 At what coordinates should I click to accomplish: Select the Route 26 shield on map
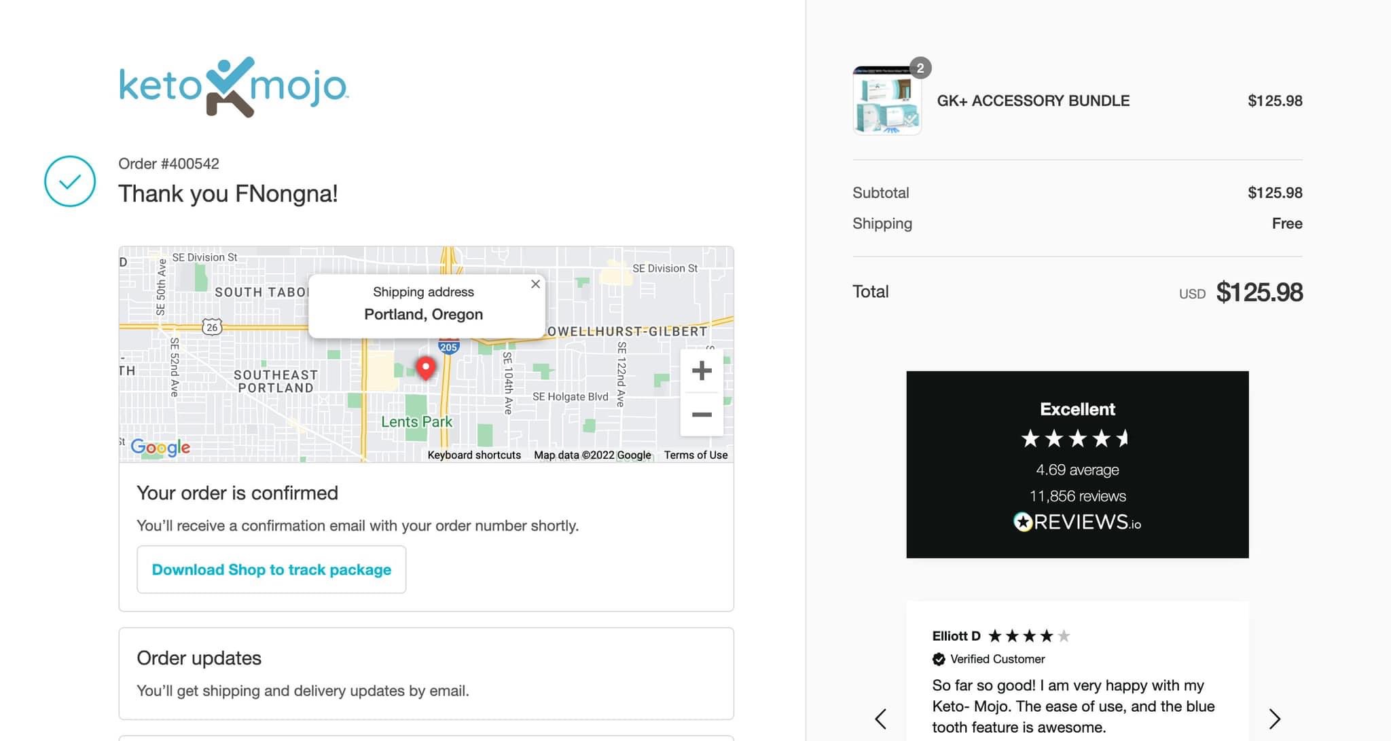point(212,327)
